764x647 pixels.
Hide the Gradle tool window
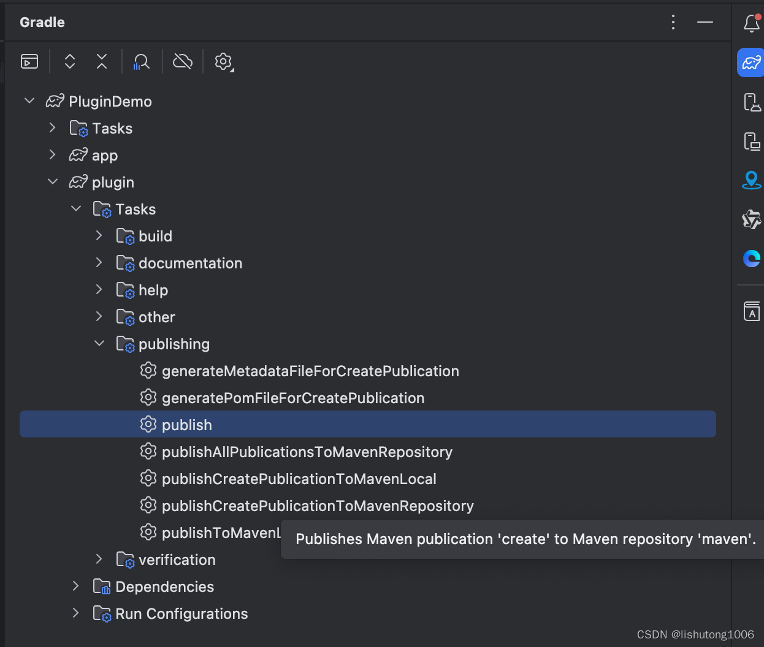[x=705, y=22]
